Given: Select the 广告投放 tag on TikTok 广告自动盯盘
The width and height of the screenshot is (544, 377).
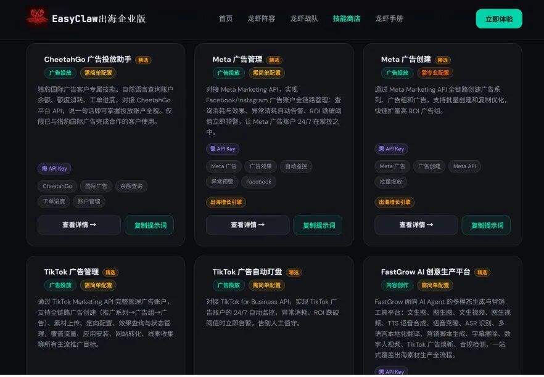Looking at the screenshot, I should [228, 285].
